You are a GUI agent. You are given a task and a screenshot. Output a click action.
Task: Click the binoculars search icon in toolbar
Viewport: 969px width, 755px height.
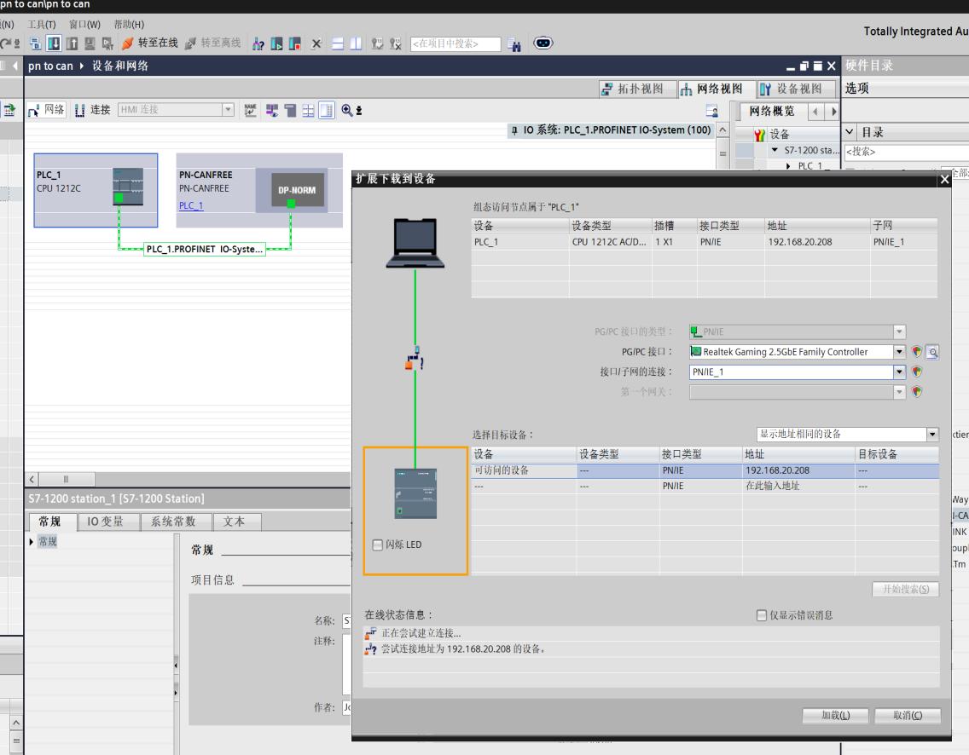click(x=513, y=43)
